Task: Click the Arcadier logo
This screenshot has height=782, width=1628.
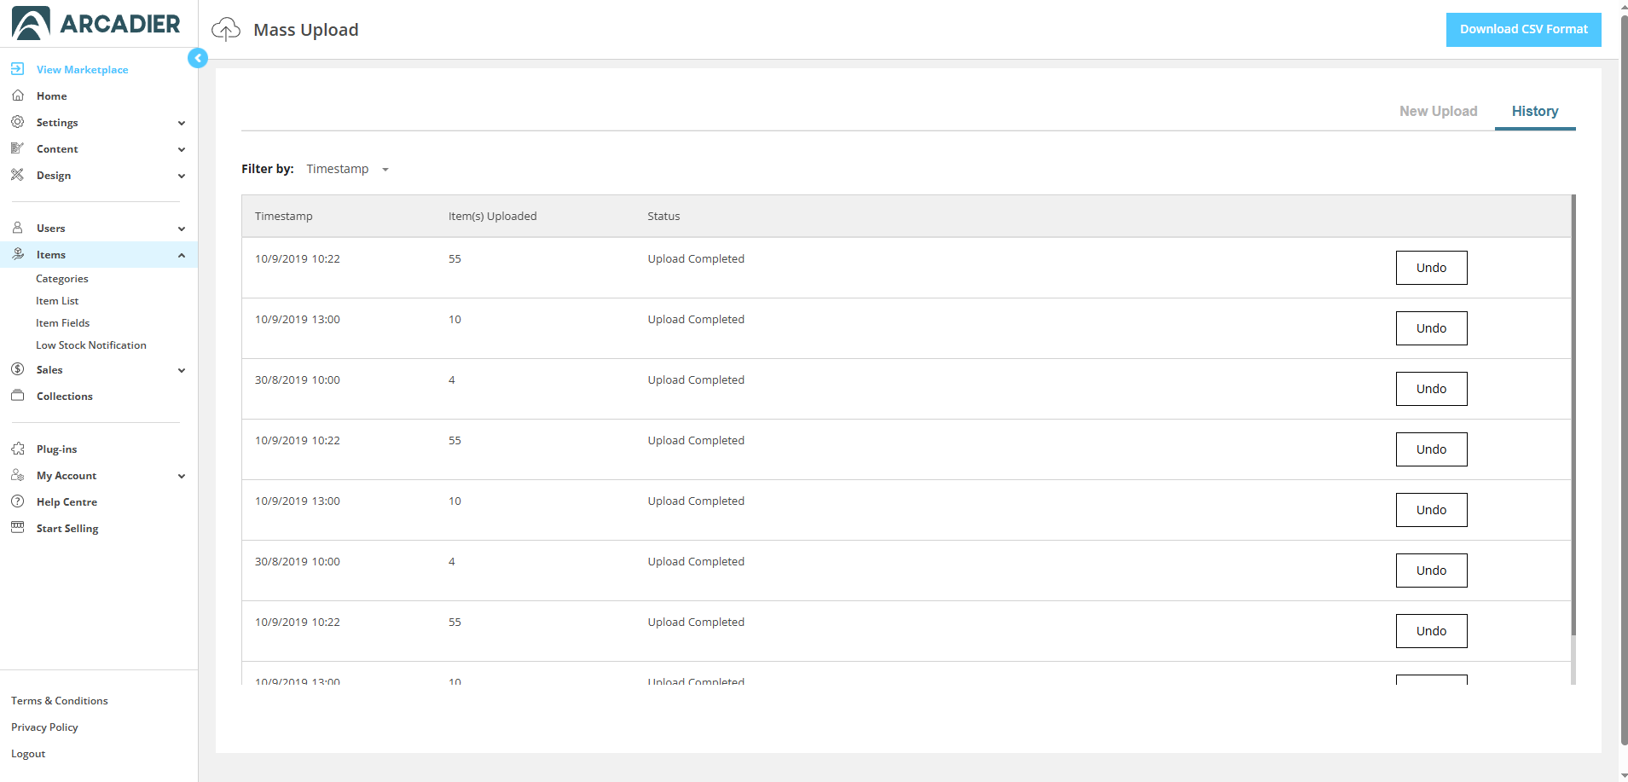Action: coord(96,24)
